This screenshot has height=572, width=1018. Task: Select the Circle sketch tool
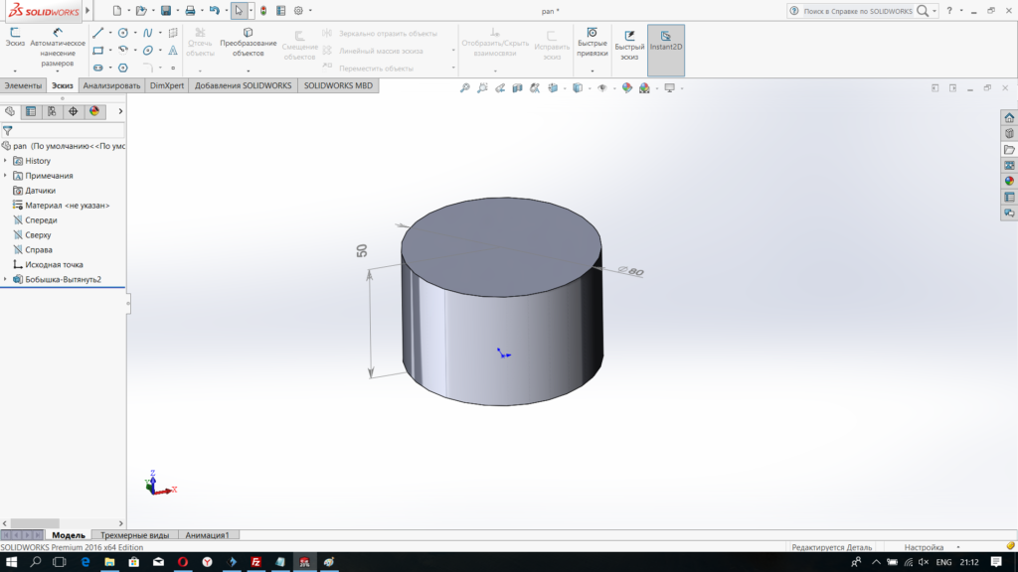click(x=122, y=33)
